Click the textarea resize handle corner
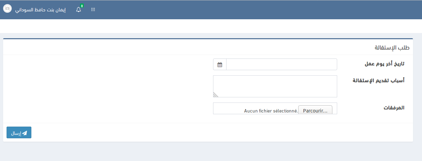422x161 pixels. [216, 95]
